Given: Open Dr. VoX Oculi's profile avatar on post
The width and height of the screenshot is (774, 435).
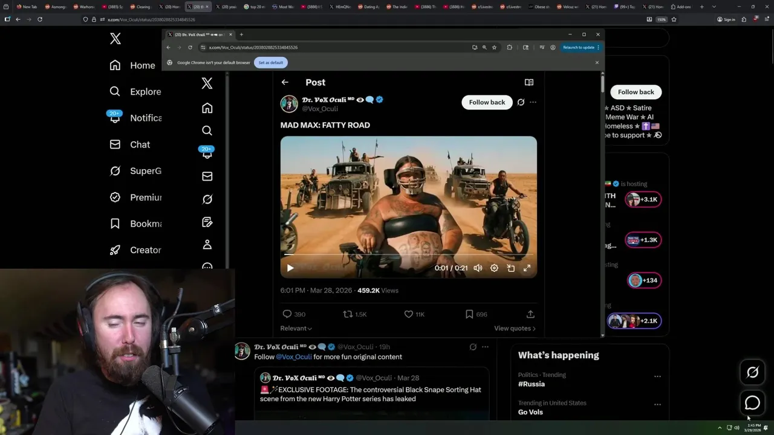Looking at the screenshot, I should (289, 103).
